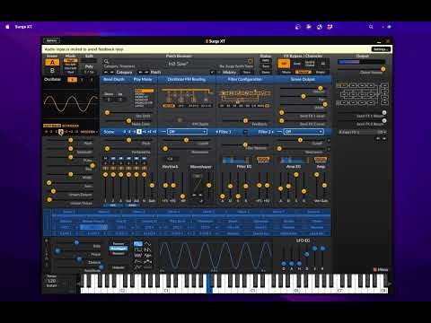The height and width of the screenshot is (323, 431).
Task: Click the FX routing grid display
Action: (362, 94)
